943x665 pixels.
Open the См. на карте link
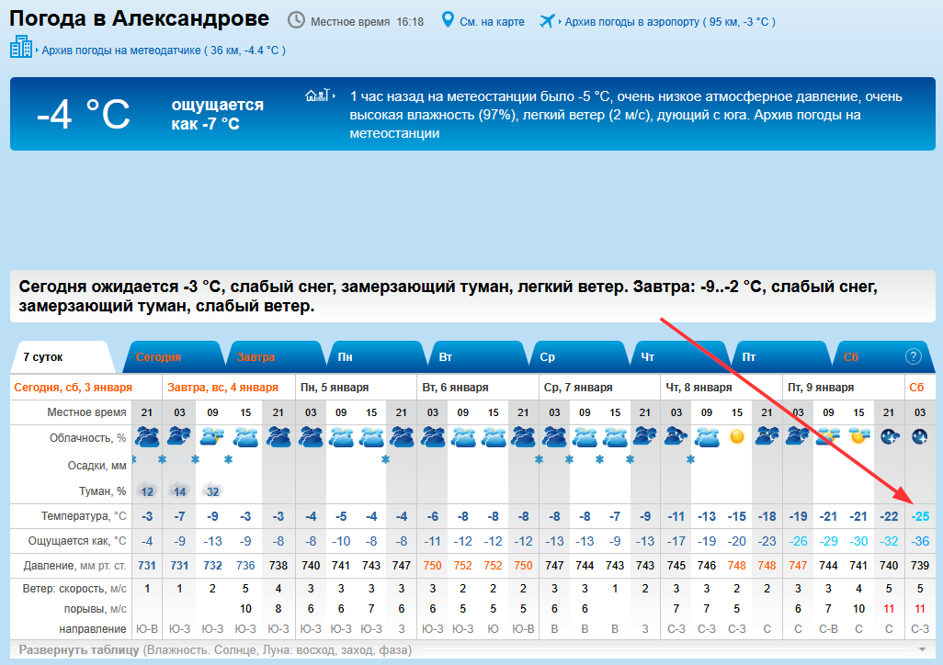pyautogui.click(x=492, y=21)
